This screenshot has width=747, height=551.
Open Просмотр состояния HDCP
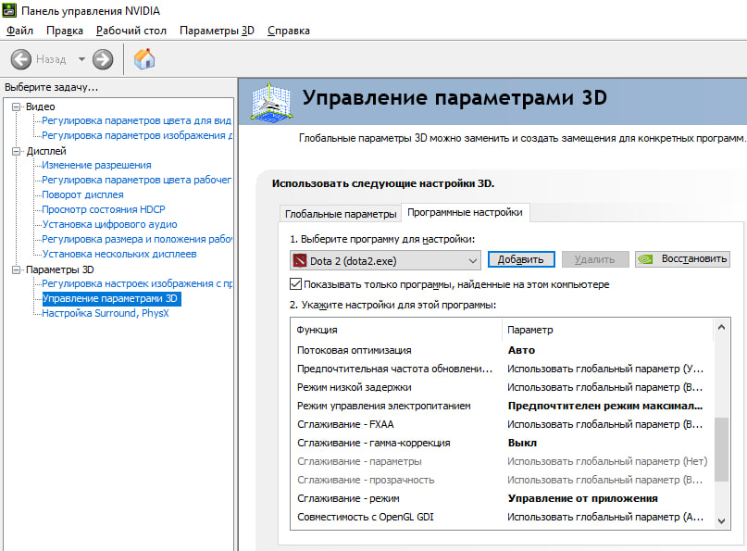point(104,209)
